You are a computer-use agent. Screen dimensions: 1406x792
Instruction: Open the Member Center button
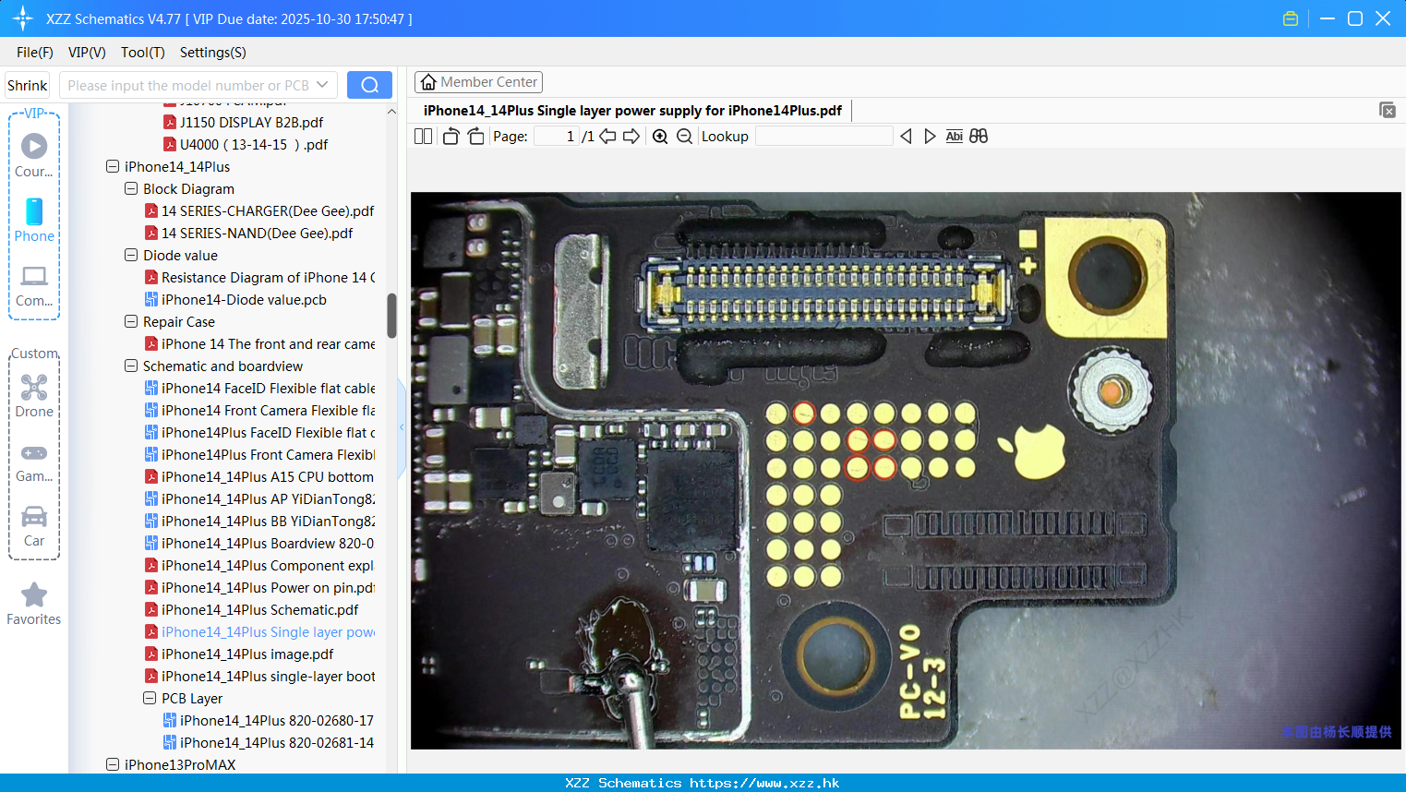pyautogui.click(x=478, y=82)
